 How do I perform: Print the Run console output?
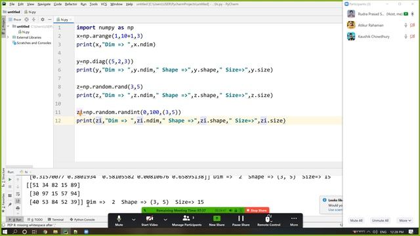(x=18, y=208)
